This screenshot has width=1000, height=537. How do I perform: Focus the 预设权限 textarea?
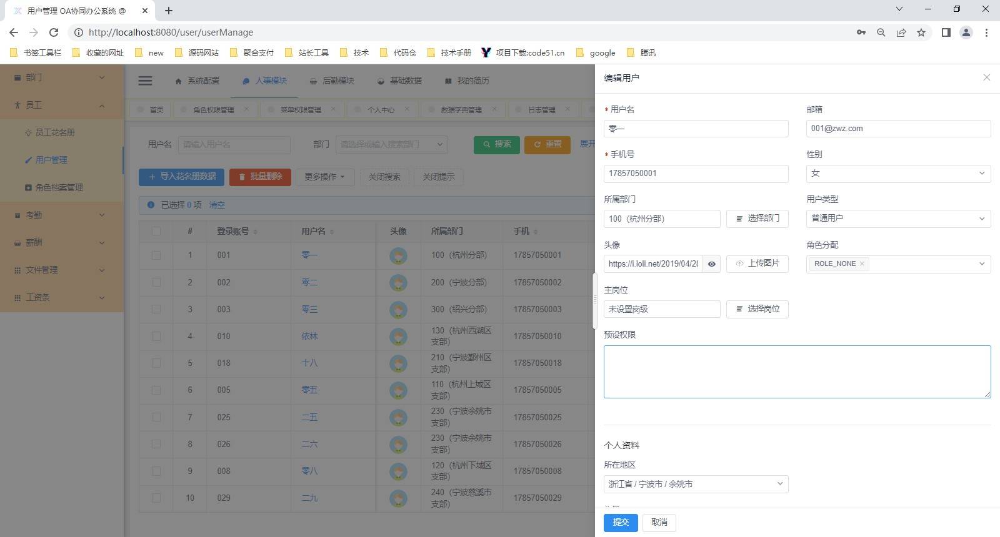tap(797, 372)
